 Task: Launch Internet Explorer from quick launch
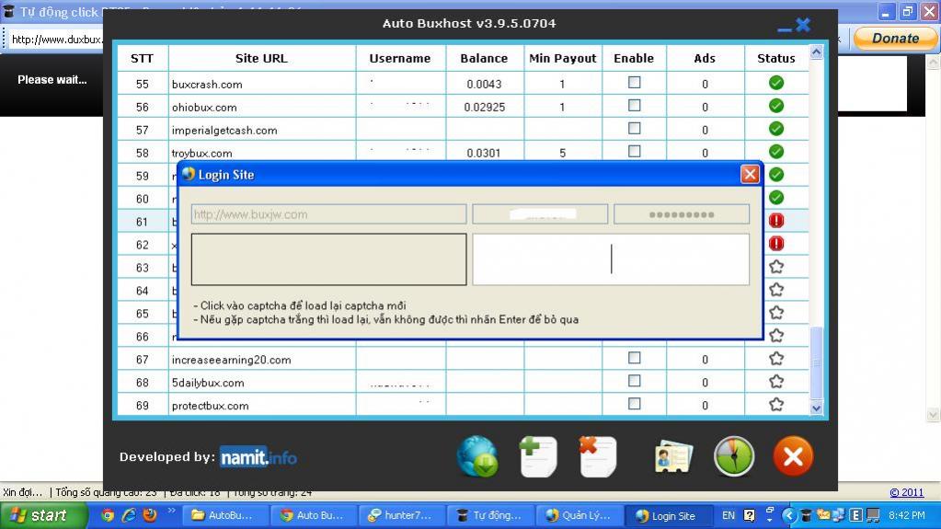click(x=129, y=515)
